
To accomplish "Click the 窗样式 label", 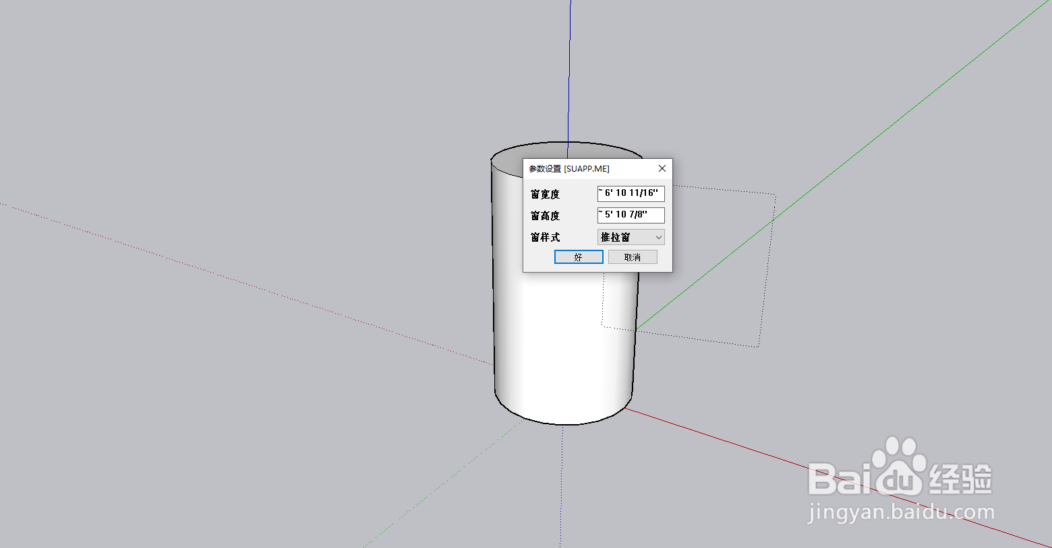I will [545, 237].
